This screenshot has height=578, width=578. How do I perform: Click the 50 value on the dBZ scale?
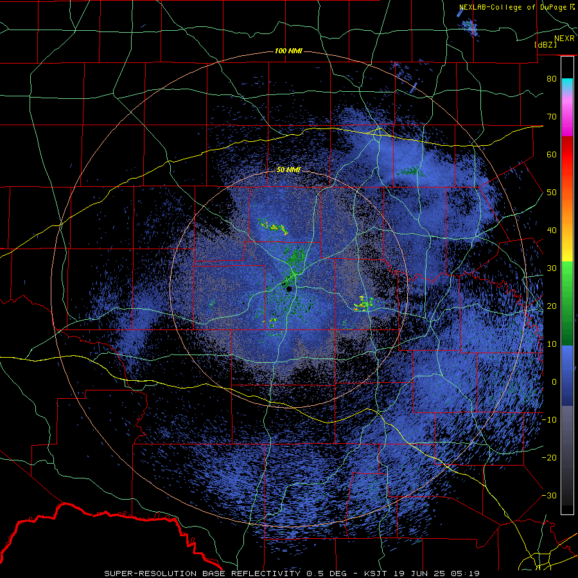pos(552,193)
